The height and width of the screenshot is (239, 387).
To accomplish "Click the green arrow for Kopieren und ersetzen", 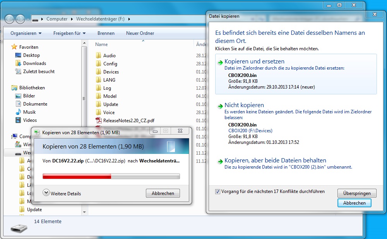I will pyautogui.click(x=220, y=63).
